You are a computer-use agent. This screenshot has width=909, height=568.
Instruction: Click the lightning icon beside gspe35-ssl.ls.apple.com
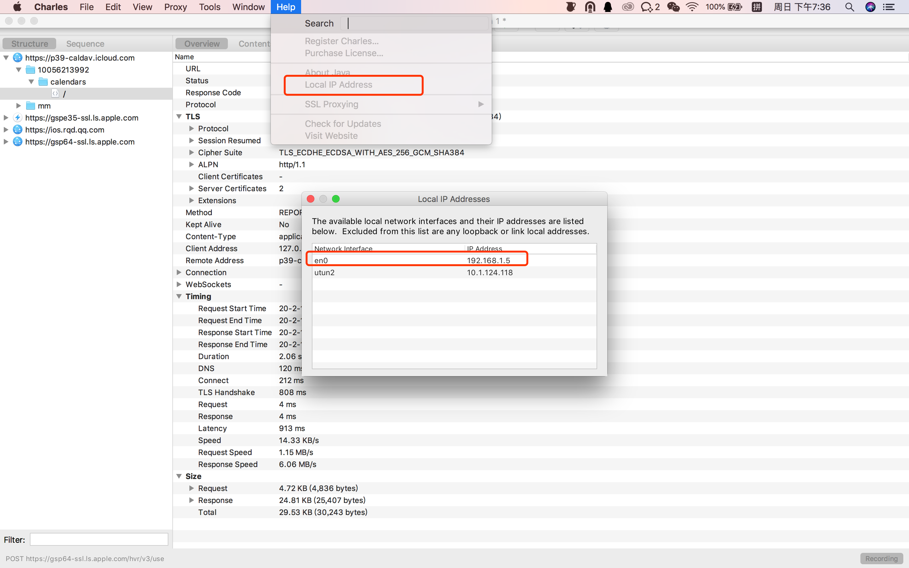point(18,118)
